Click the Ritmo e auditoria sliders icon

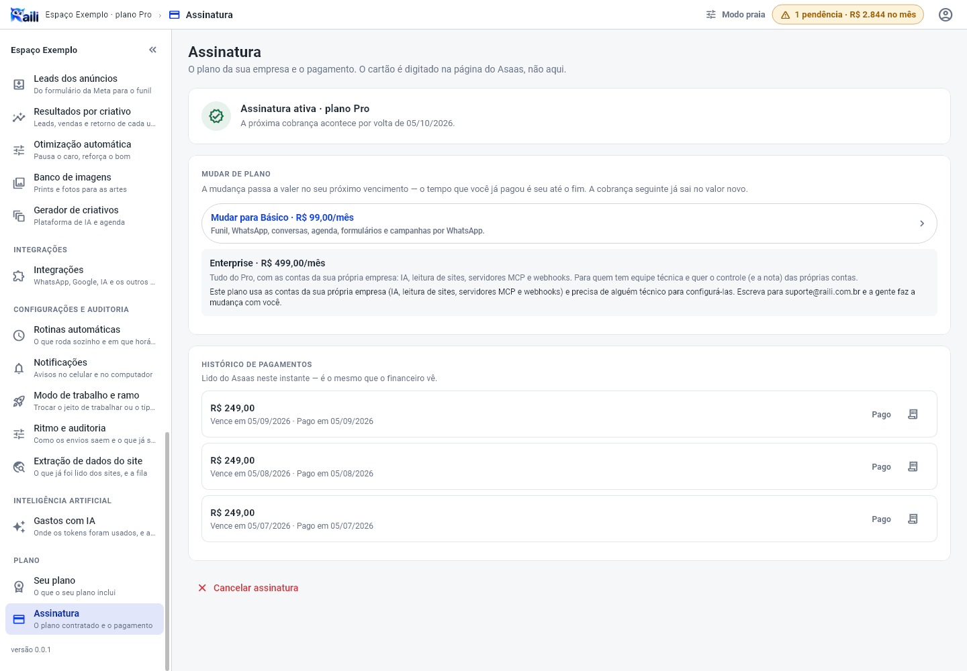tap(19, 434)
